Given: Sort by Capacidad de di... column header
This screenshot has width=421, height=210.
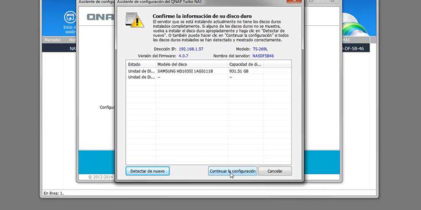Looking at the screenshot, I should 245,64.
